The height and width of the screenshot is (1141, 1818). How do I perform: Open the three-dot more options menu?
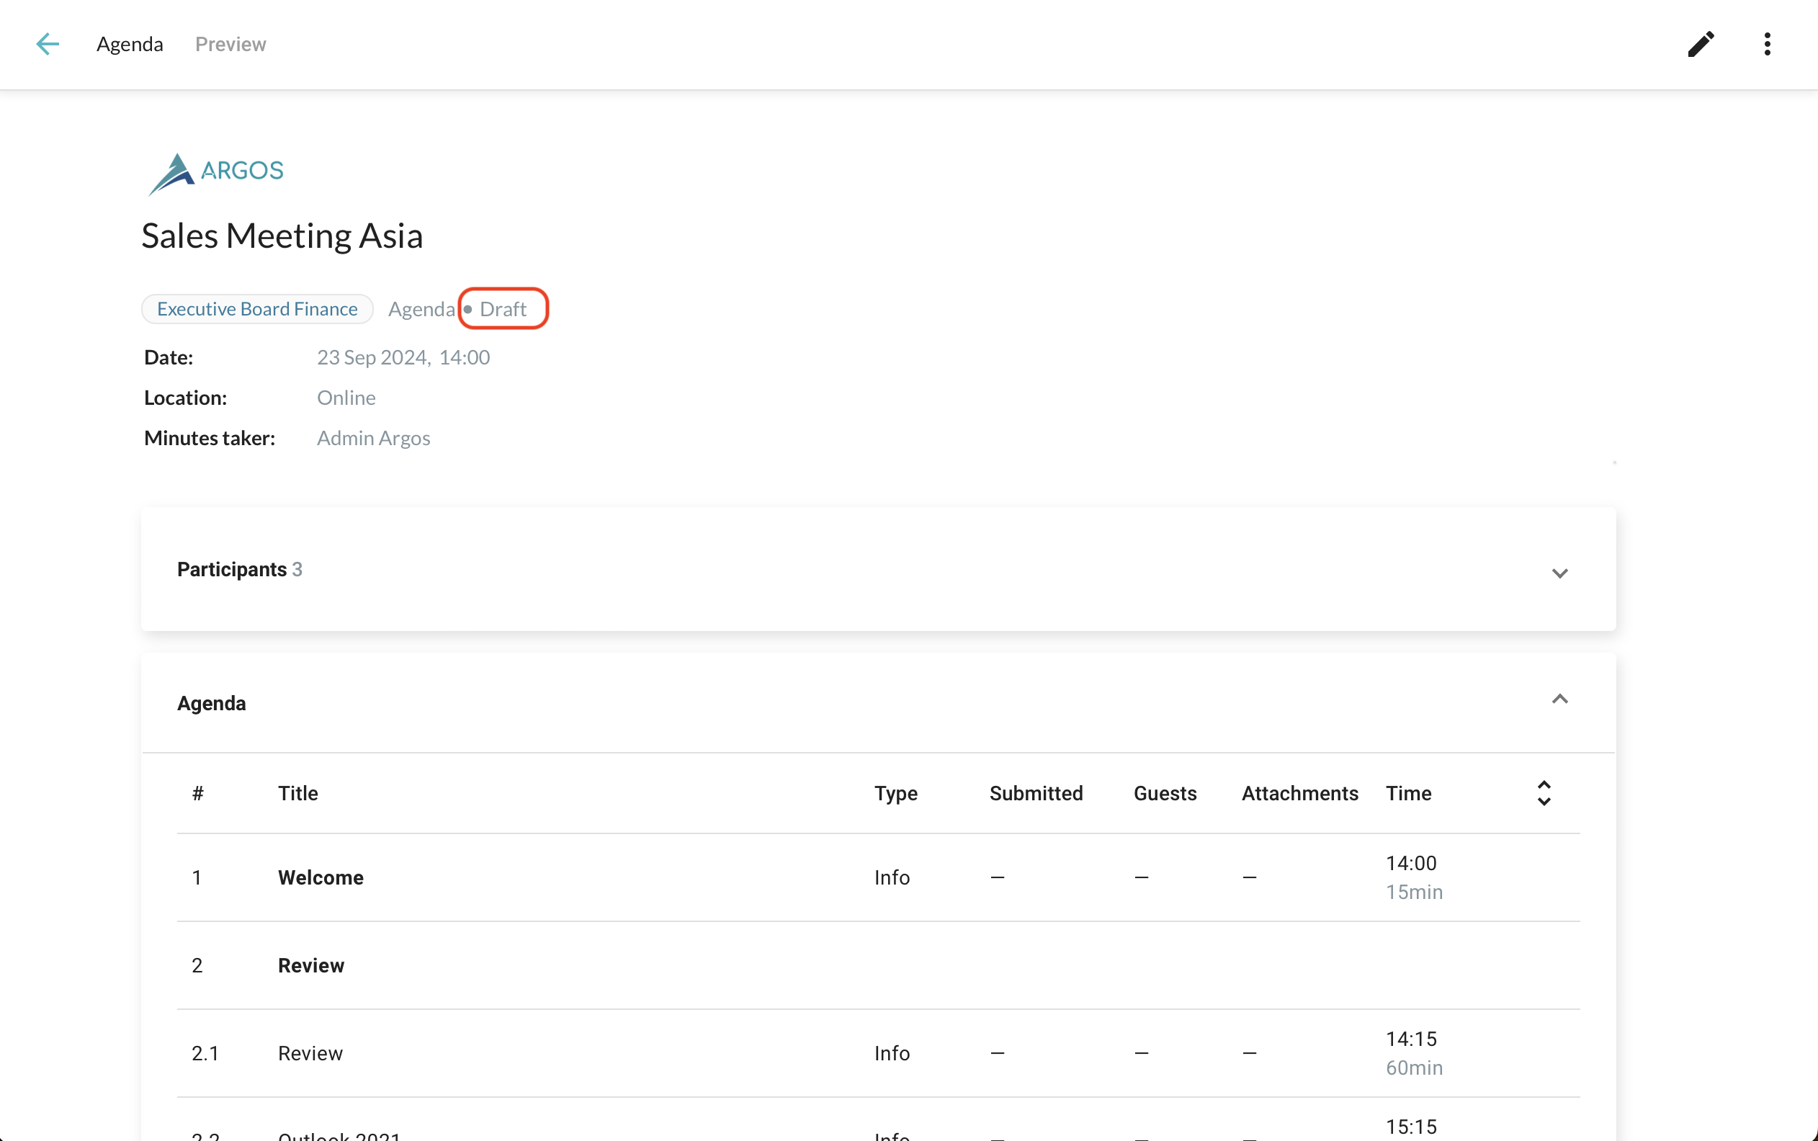pyautogui.click(x=1767, y=44)
